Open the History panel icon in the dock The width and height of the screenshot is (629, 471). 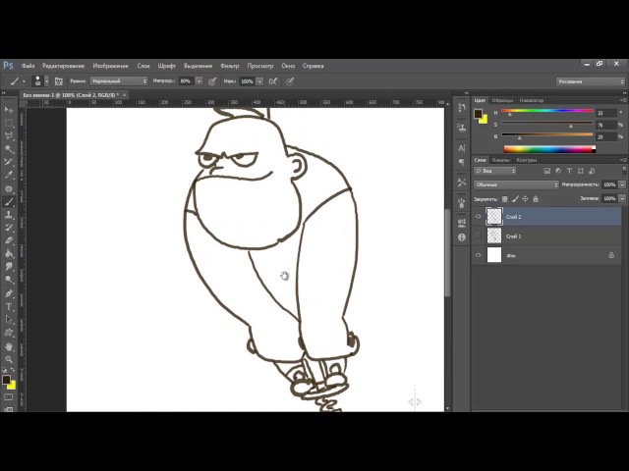[x=462, y=108]
